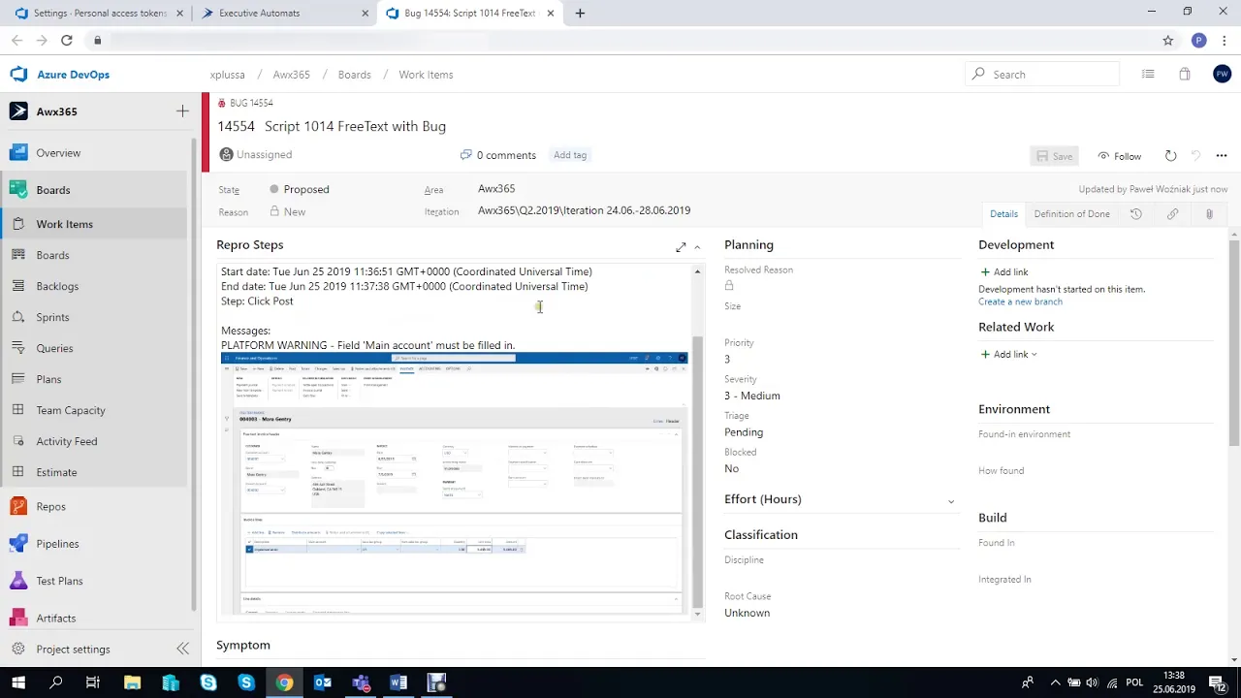Open the attachments paperclip icon

pos(1209,213)
